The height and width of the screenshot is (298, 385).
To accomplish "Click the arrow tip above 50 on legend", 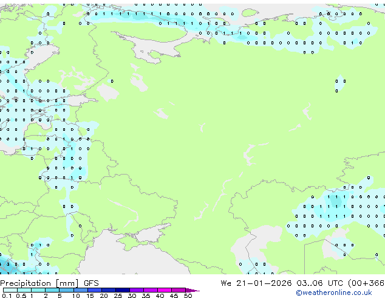I will coord(192,291).
